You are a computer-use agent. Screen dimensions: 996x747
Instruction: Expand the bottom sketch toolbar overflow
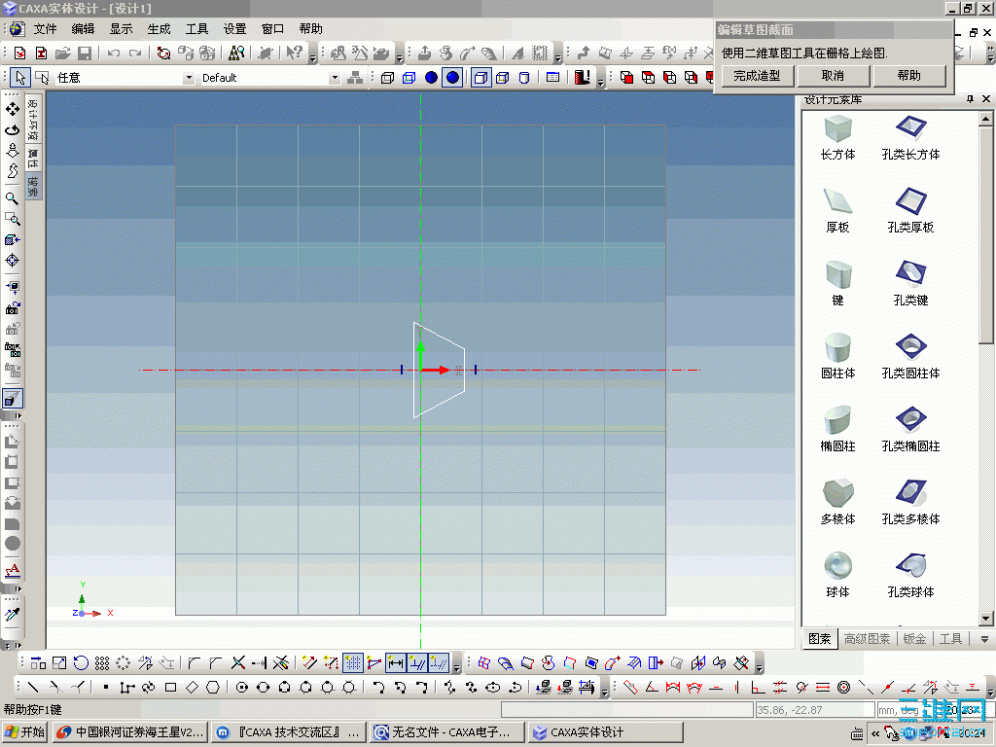pos(604,690)
